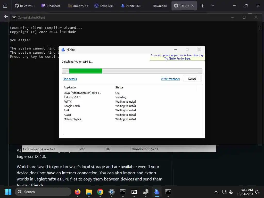Viewport: 264px width, 198px height.
Task: Click the Ninite installation progress bar
Action: coord(132,71)
